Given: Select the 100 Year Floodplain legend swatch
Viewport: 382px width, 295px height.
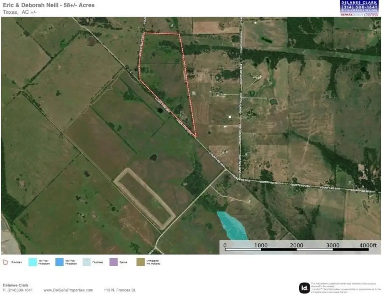Looking at the screenshot, I should (x=32, y=262).
